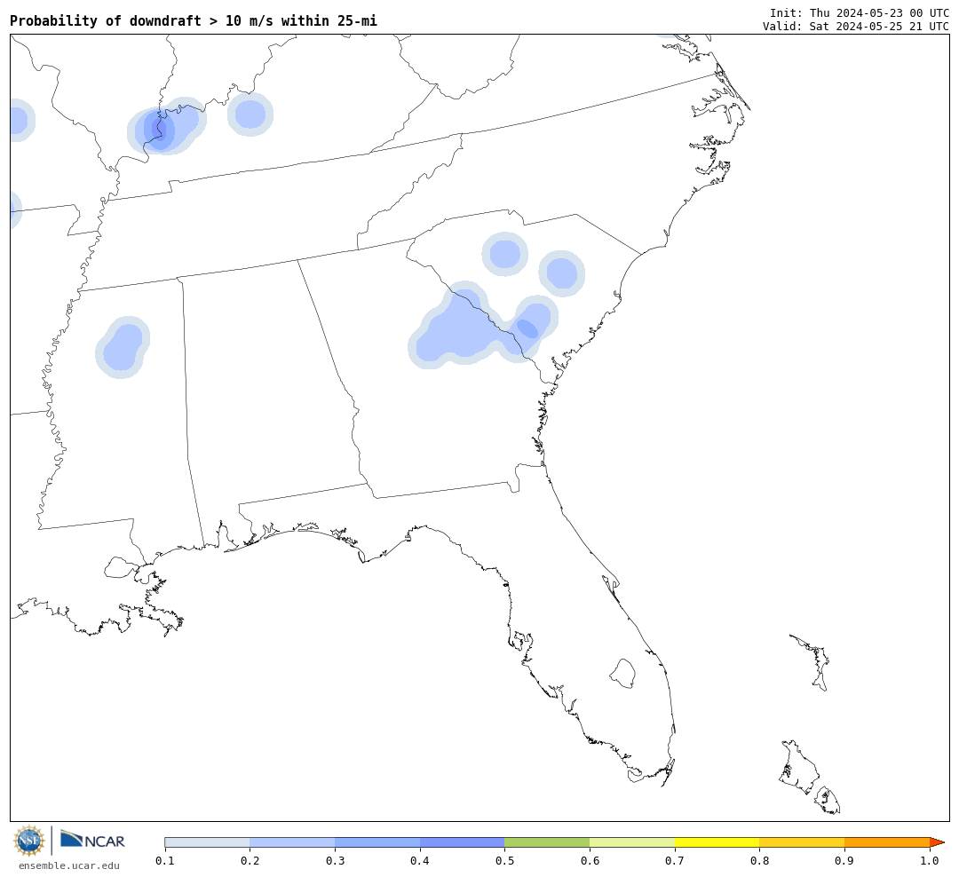This screenshot has width=959, height=877.
Task: Click the 0.5 colorbar label
Action: tap(504, 861)
